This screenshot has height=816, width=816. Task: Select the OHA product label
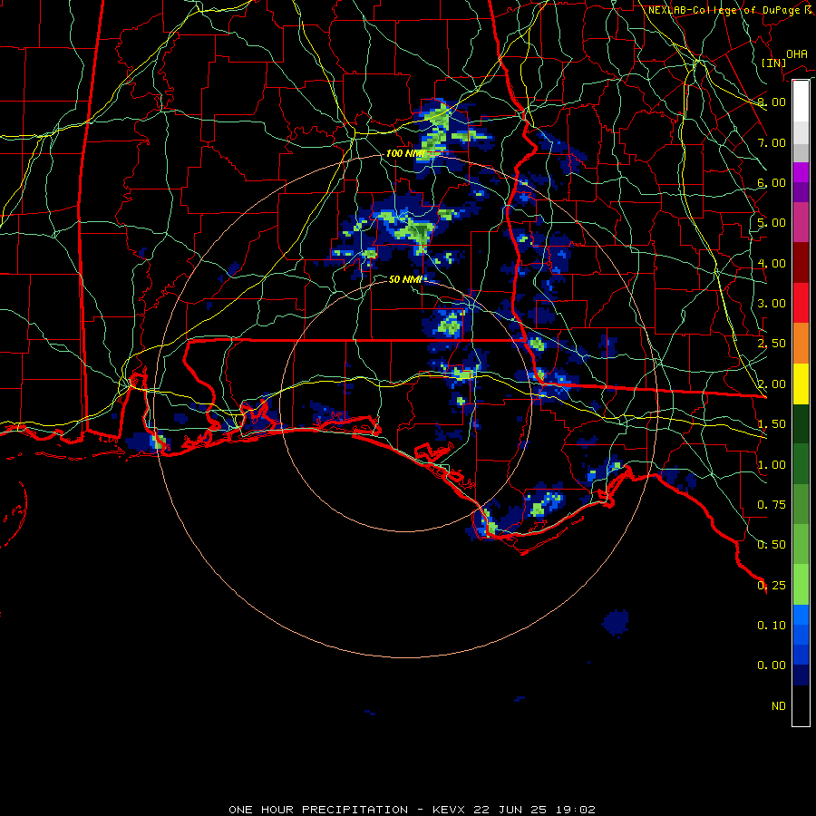coord(796,53)
